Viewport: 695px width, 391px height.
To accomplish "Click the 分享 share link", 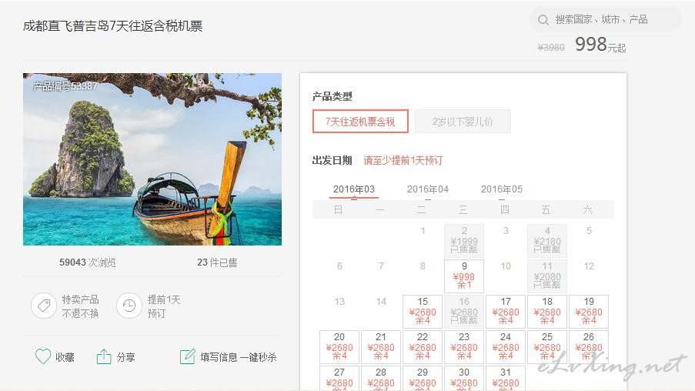I will 126,357.
